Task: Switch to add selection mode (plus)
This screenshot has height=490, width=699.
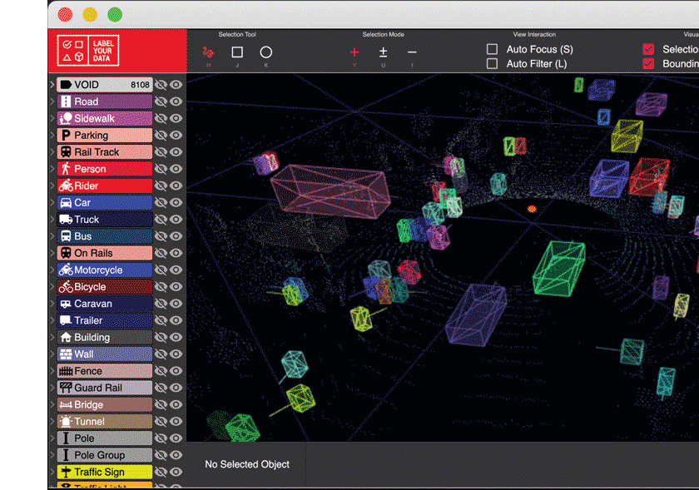Action: (x=354, y=52)
